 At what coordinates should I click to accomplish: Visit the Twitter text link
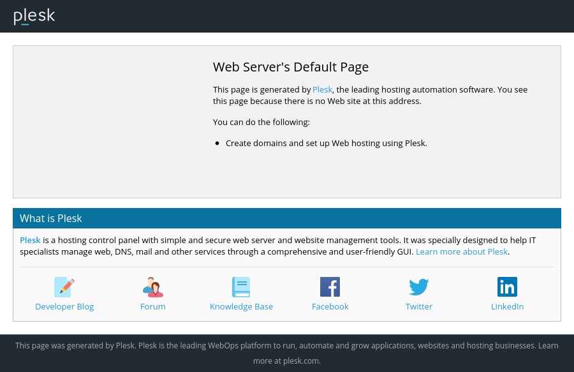[419, 307]
